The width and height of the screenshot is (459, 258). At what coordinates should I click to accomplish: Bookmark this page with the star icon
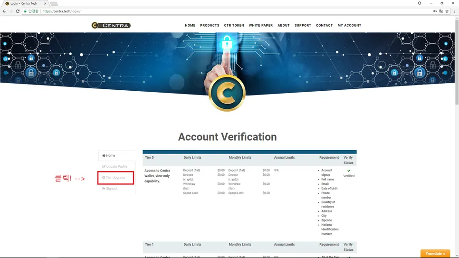(x=447, y=11)
